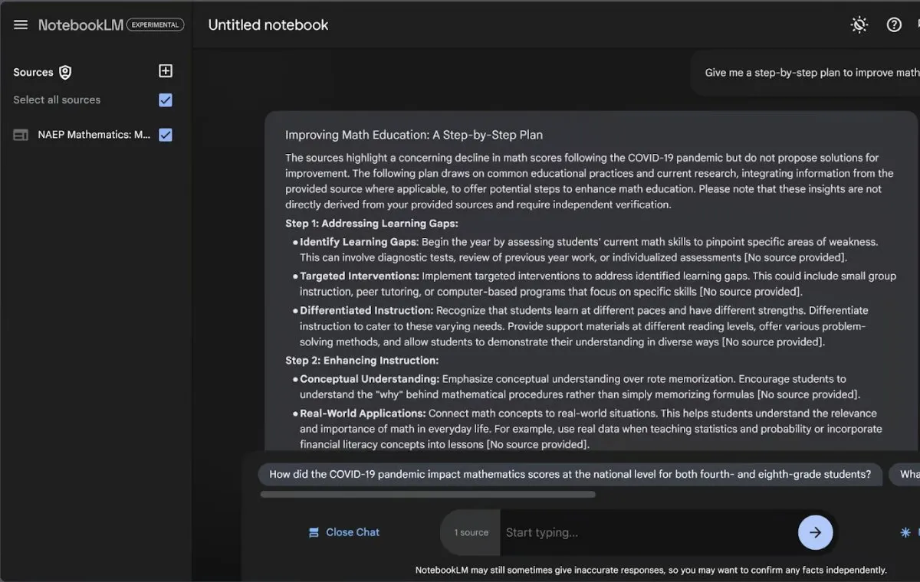Add a new source with plus icon
Image resolution: width=920 pixels, height=582 pixels.
click(165, 71)
